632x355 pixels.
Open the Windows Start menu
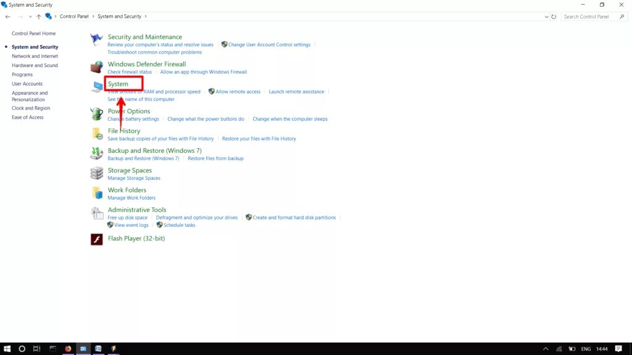coord(7,349)
